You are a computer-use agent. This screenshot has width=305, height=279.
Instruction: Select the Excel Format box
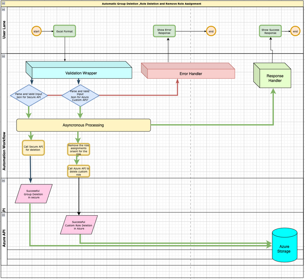(65, 31)
